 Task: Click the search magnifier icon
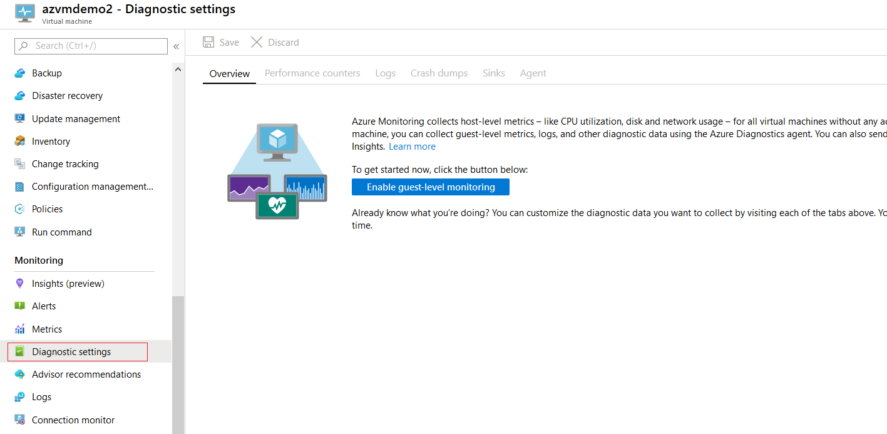pyautogui.click(x=24, y=46)
